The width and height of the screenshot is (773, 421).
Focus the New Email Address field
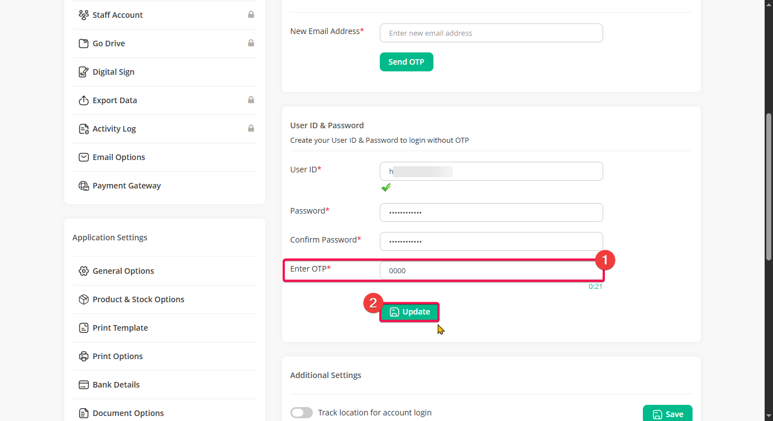tap(491, 33)
